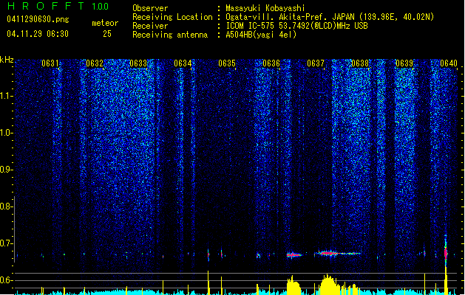Click the 0637 time marker
The height and width of the screenshot is (295, 465).
click(316, 63)
